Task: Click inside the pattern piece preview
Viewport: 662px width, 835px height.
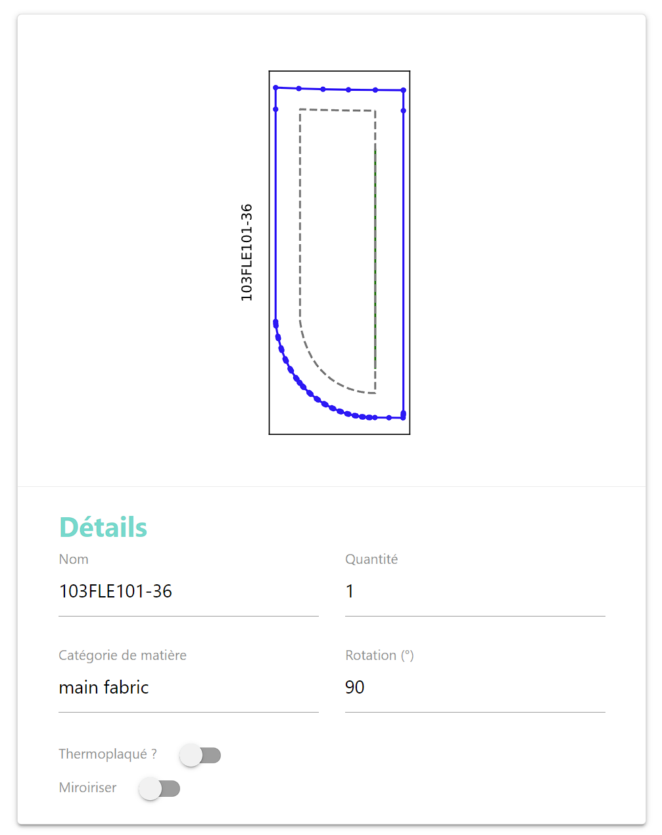Action: pos(339,250)
